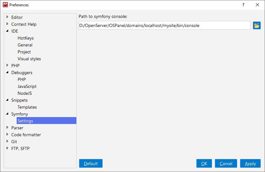Open Visual styles settings
The height and width of the screenshot is (172, 265).
[29, 59]
